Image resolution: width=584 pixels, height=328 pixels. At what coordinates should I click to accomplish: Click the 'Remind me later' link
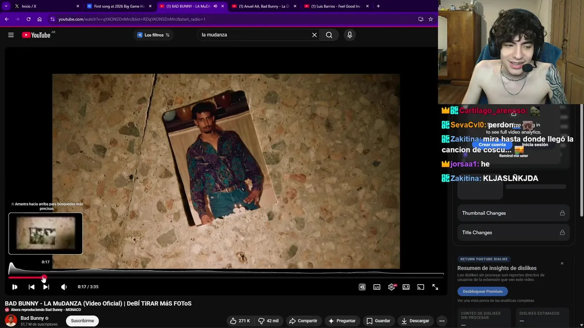point(513,156)
